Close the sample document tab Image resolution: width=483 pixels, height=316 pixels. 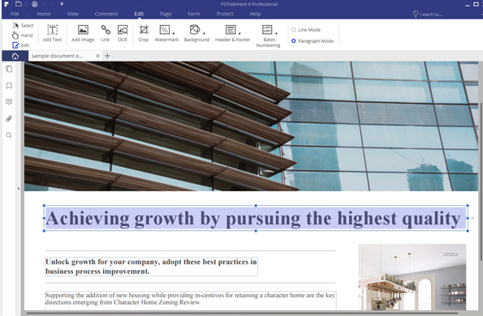[x=97, y=56]
